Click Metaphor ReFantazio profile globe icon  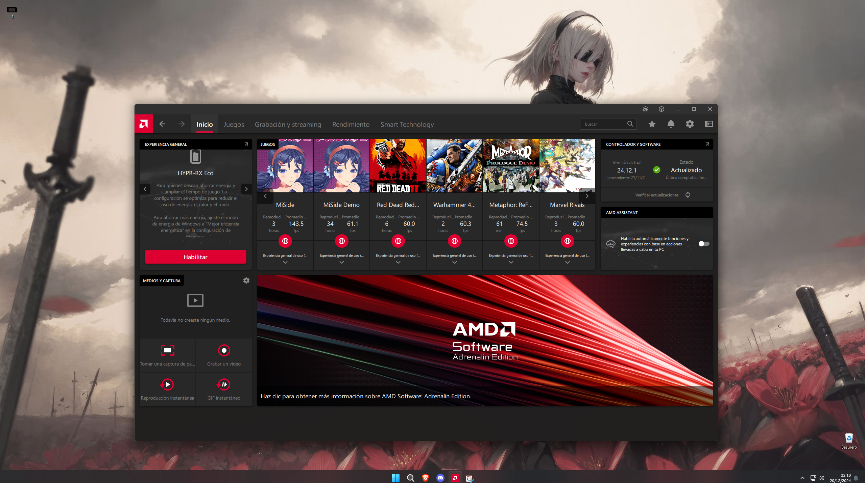(x=511, y=241)
